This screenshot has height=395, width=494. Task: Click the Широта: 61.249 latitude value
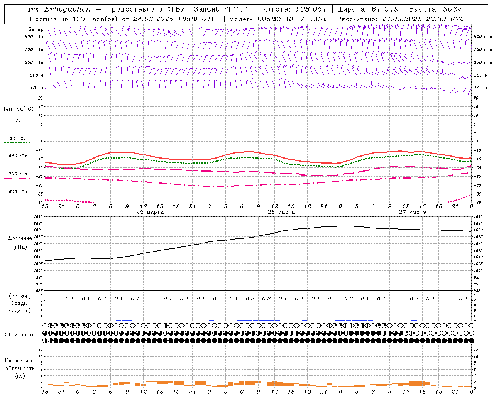[368, 9]
